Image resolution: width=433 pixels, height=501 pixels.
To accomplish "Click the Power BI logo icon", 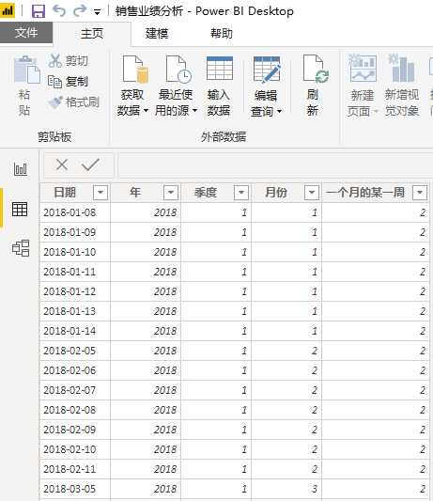I will pos(7,10).
